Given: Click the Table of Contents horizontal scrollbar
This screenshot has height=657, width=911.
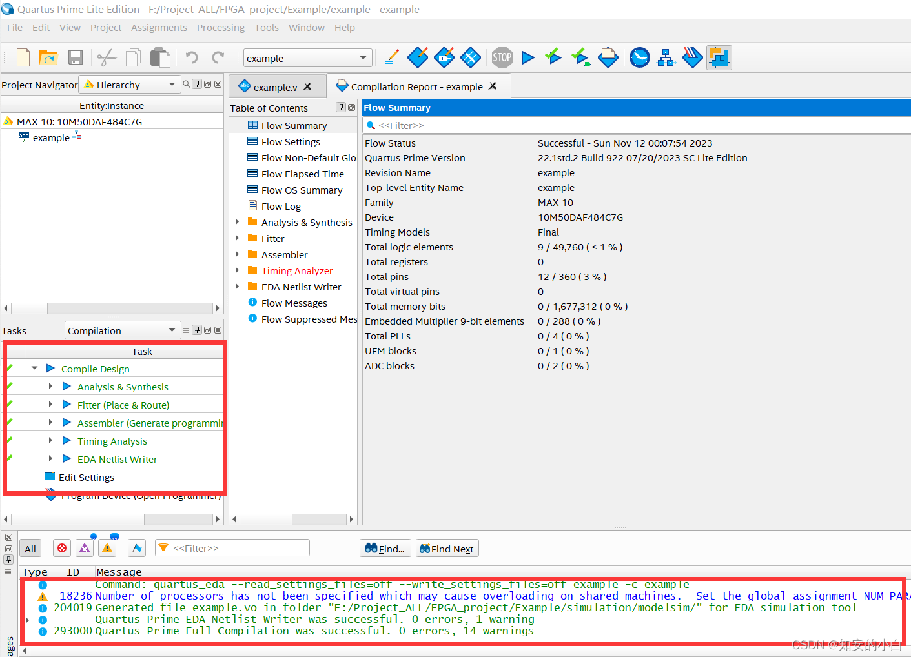Looking at the screenshot, I should tap(293, 519).
